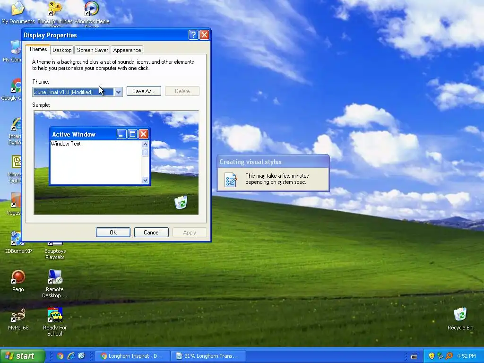Click the Creating visual styles notification
This screenshot has height=363, width=484.
273,173
